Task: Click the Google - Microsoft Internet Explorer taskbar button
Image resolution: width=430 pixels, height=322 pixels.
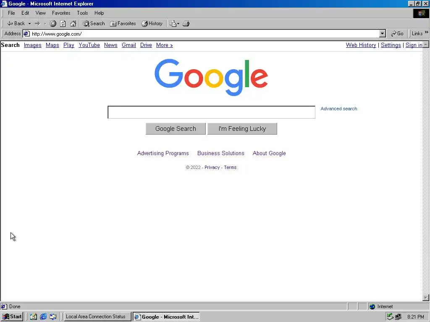Action: [166, 317]
